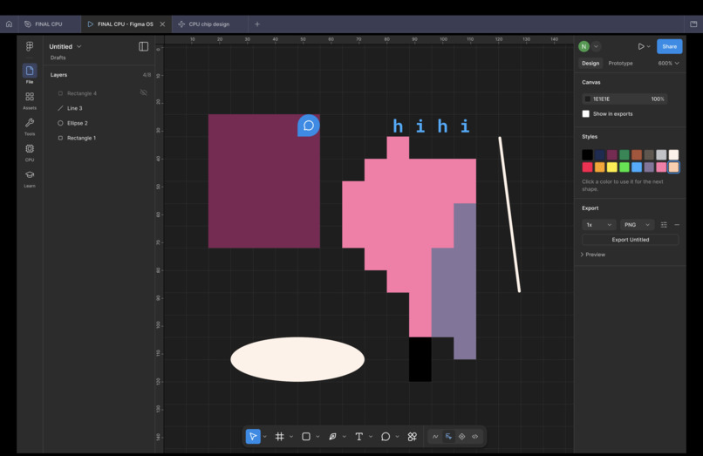Toggle Show in exports checkbox
Image resolution: width=703 pixels, height=456 pixels.
click(586, 114)
